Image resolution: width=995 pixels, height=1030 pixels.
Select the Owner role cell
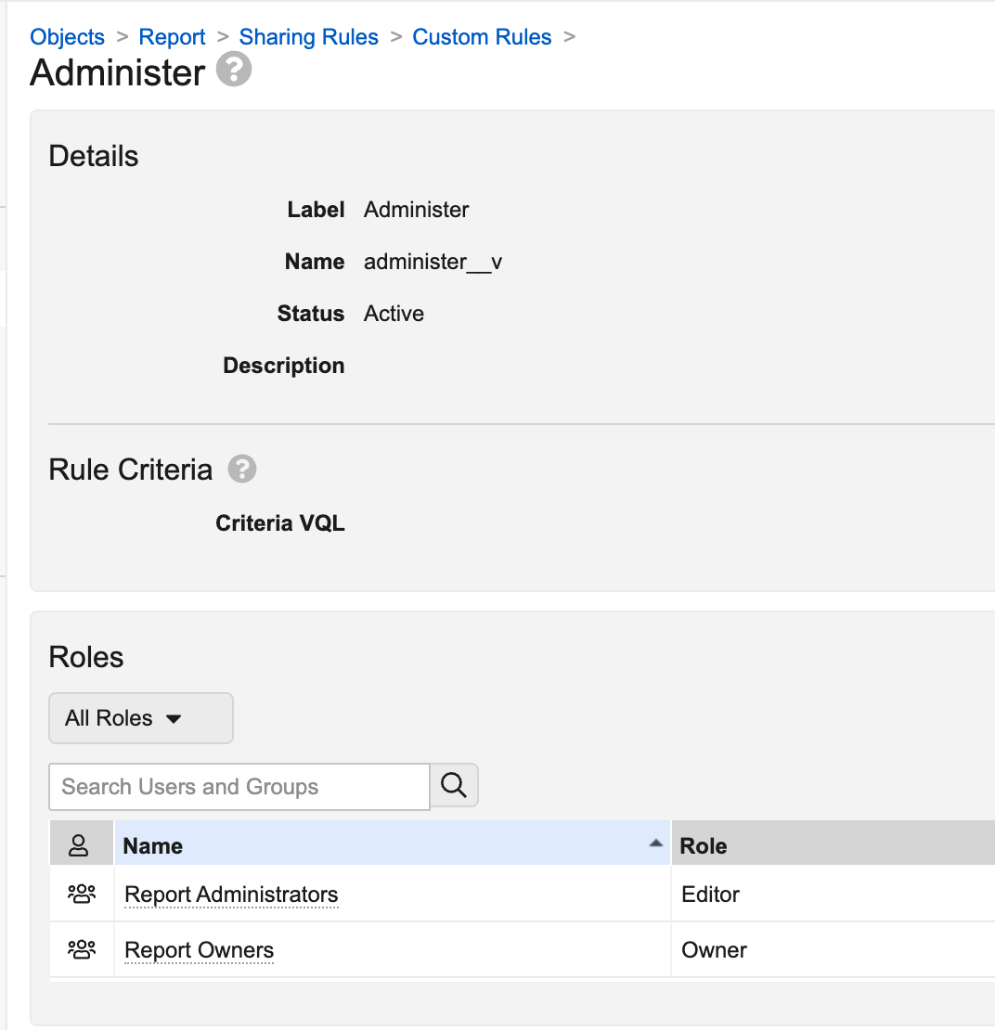pyautogui.click(x=714, y=950)
